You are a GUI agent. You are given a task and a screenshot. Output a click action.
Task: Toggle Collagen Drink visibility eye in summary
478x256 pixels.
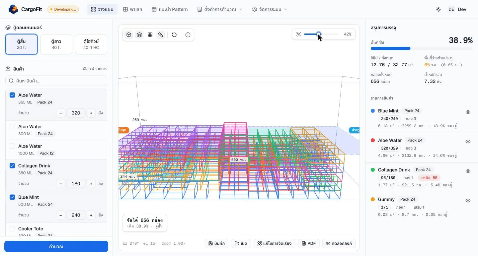pos(468,171)
